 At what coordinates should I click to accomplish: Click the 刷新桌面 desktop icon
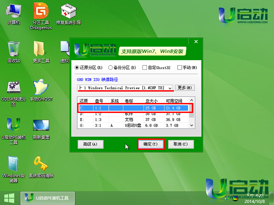pyautogui.click(x=41, y=129)
